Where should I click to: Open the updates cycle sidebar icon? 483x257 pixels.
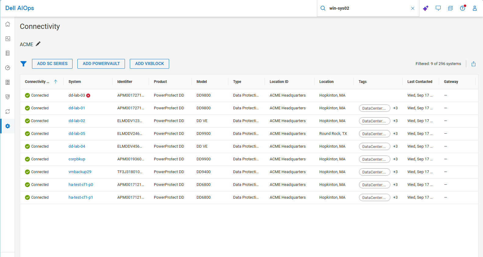coord(8,111)
